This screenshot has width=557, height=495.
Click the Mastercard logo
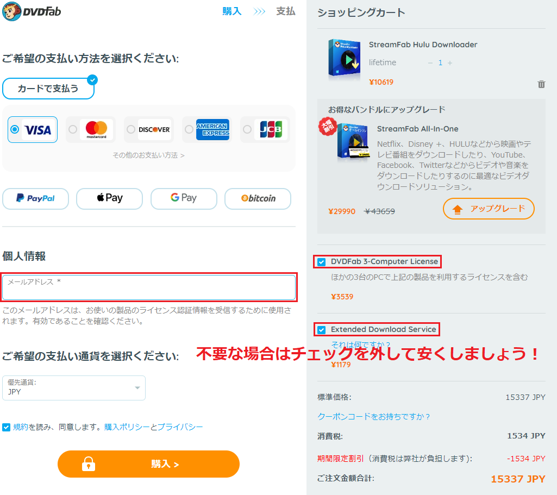(x=96, y=130)
